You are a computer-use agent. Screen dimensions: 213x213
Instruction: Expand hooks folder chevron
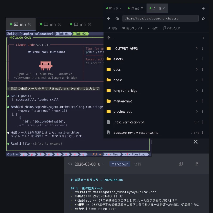pos(197,80)
